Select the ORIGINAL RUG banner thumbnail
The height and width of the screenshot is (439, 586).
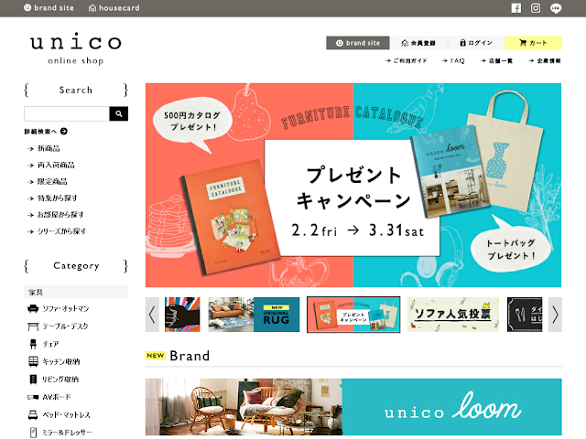click(254, 315)
